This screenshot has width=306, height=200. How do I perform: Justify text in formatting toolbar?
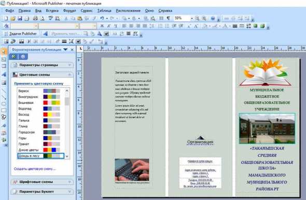(x=145, y=26)
